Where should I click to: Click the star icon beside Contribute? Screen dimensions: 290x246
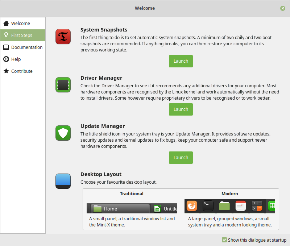click(6, 71)
